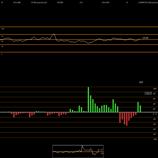Image resolution: width=158 pixels, height=158 pixels.
Task: Click the "63IBFC29) MunafaSu" header text
Action: click(148, 3)
